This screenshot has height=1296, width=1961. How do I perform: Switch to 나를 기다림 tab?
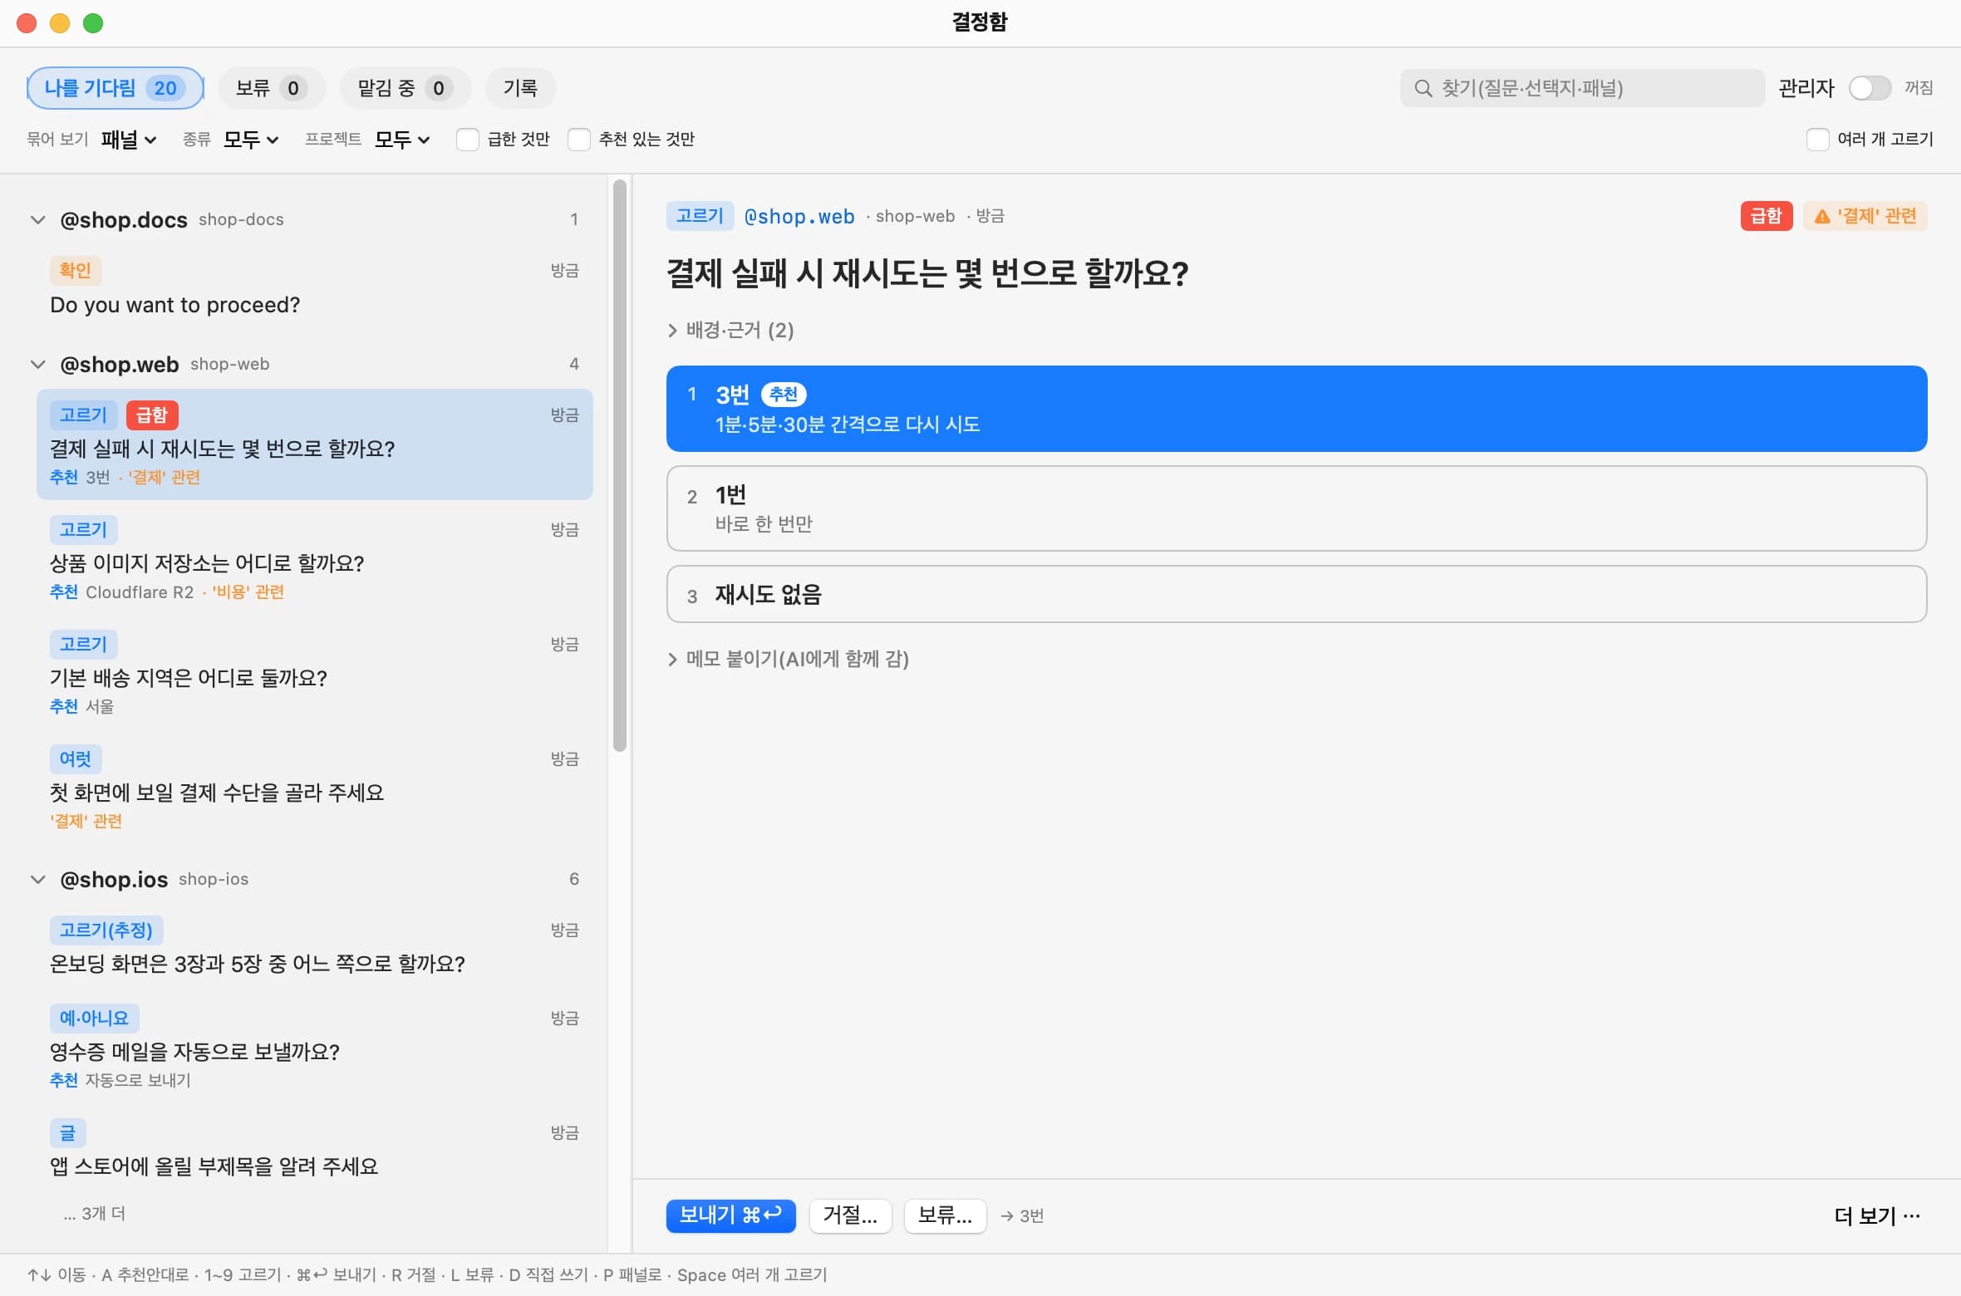[115, 88]
